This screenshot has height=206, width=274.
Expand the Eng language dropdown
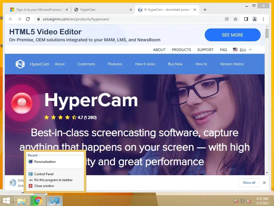pos(250,50)
